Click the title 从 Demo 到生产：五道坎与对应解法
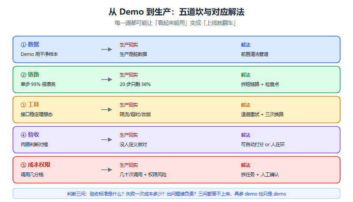Image resolution: width=353 pixels, height=202 pixels. [x=176, y=12]
